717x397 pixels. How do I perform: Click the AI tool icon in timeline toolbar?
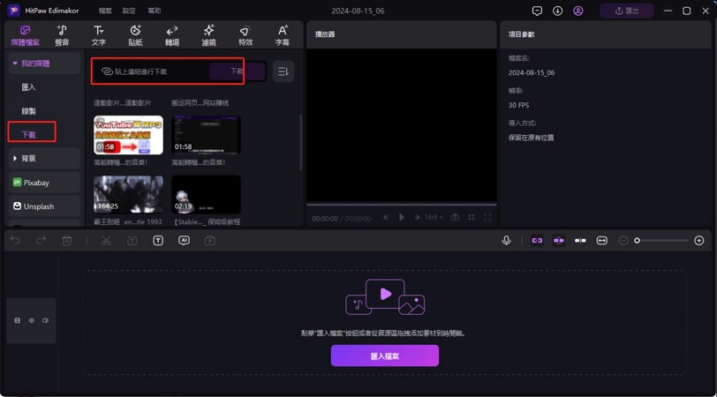184,240
